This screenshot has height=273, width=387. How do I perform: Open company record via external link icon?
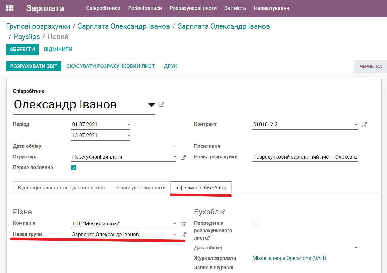coord(183,223)
